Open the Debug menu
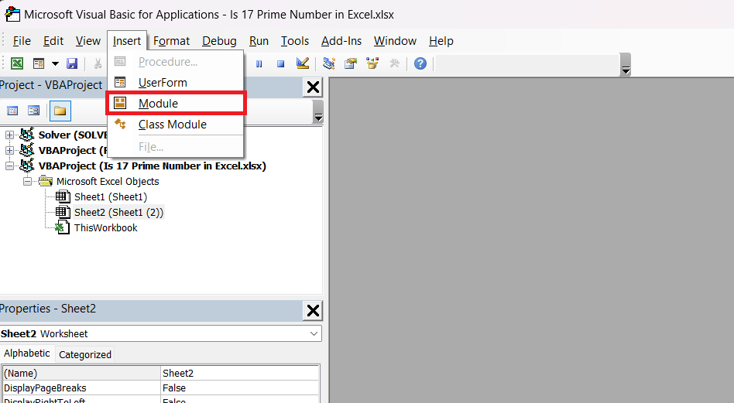This screenshot has width=734, height=403. tap(219, 41)
